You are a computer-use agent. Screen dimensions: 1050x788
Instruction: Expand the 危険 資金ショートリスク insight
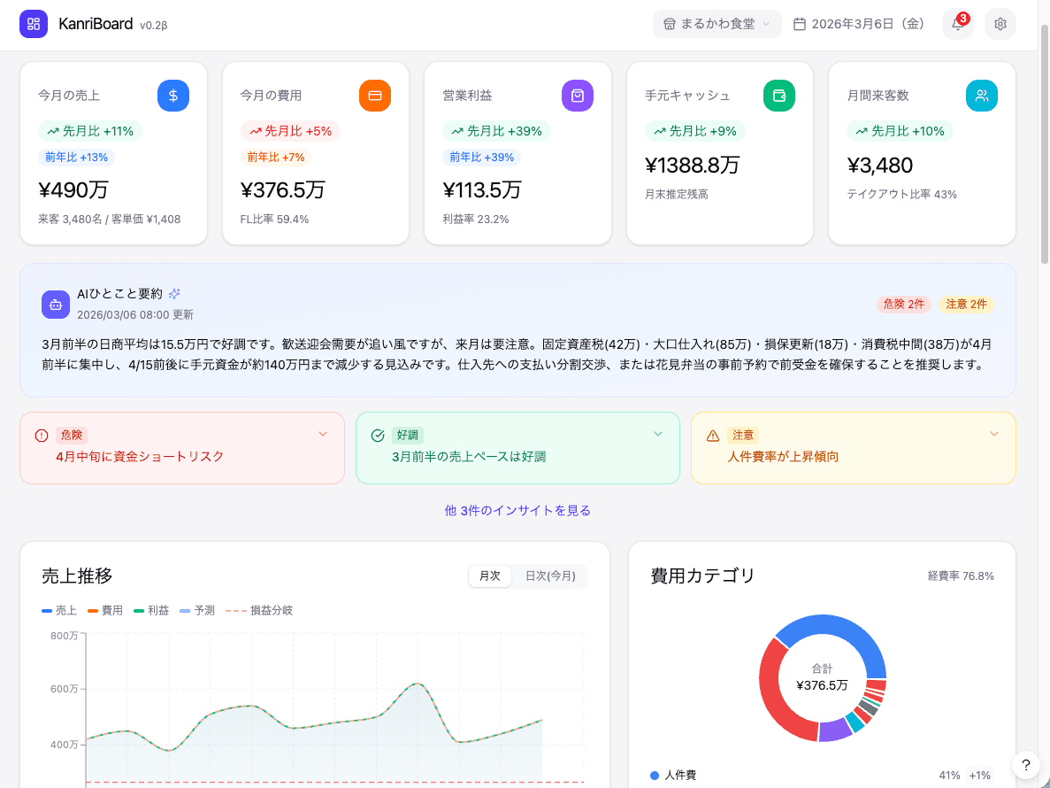(x=323, y=434)
